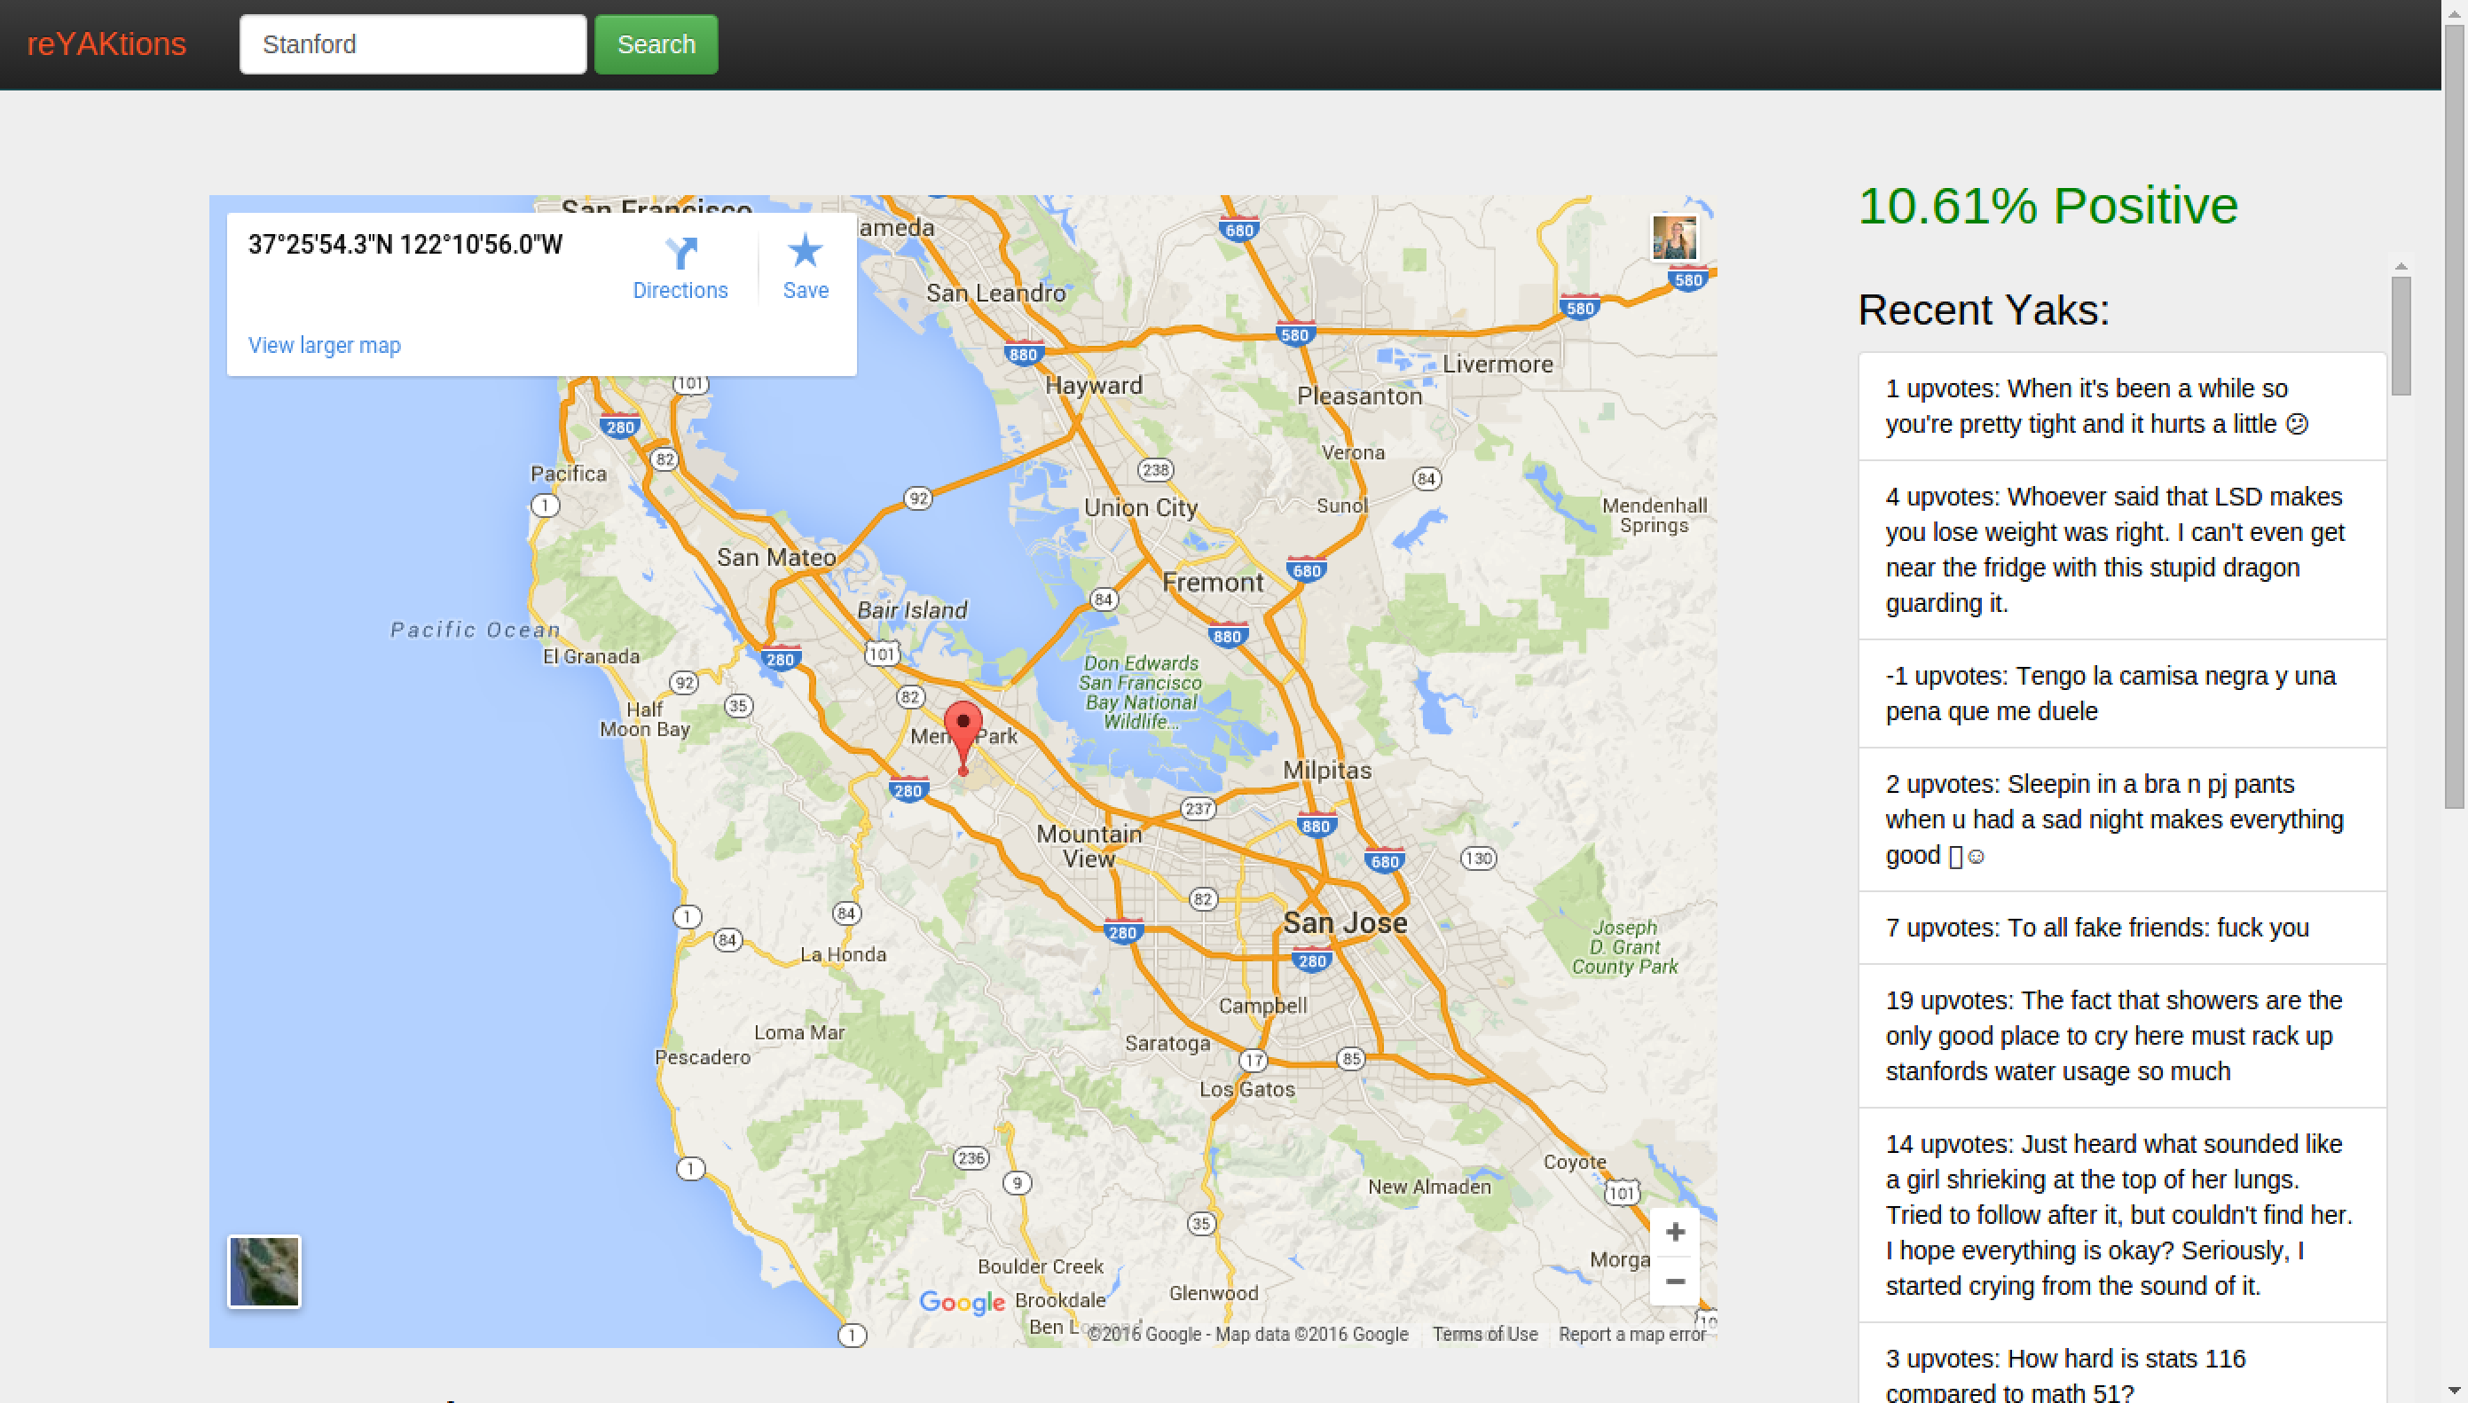Click the Yaks list scroll up arrow
2468x1403 pixels.
click(x=2401, y=266)
